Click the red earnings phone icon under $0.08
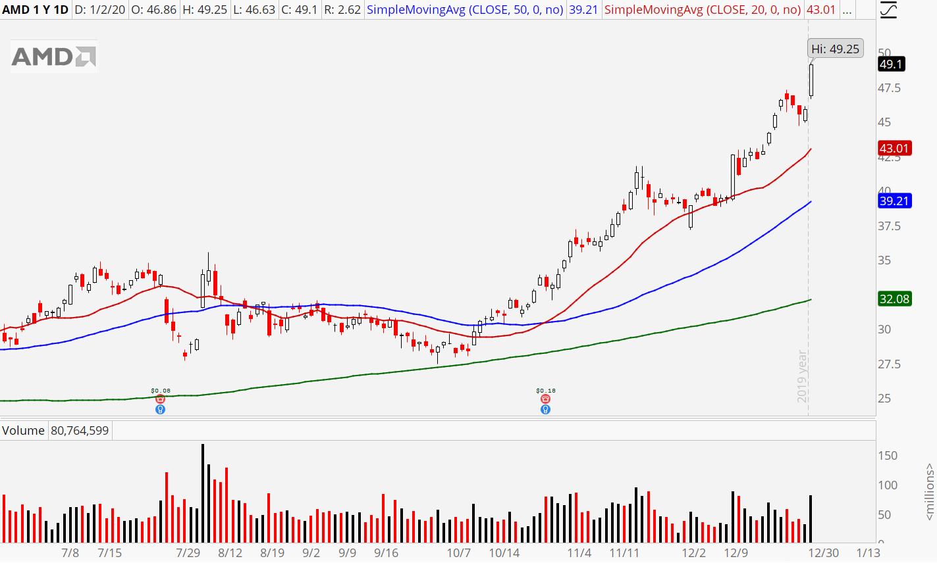This screenshot has height=563, width=937. tap(160, 399)
